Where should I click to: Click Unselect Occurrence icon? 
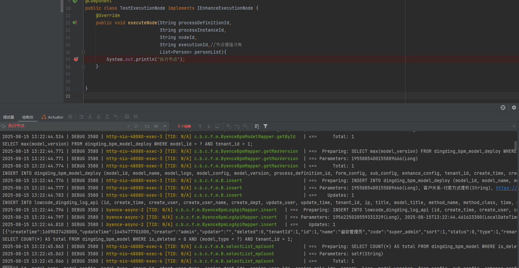(x=237, y=126)
